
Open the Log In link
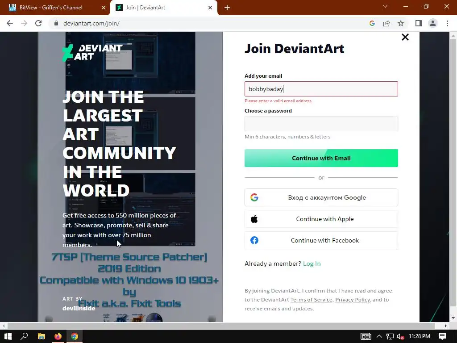pos(312,264)
